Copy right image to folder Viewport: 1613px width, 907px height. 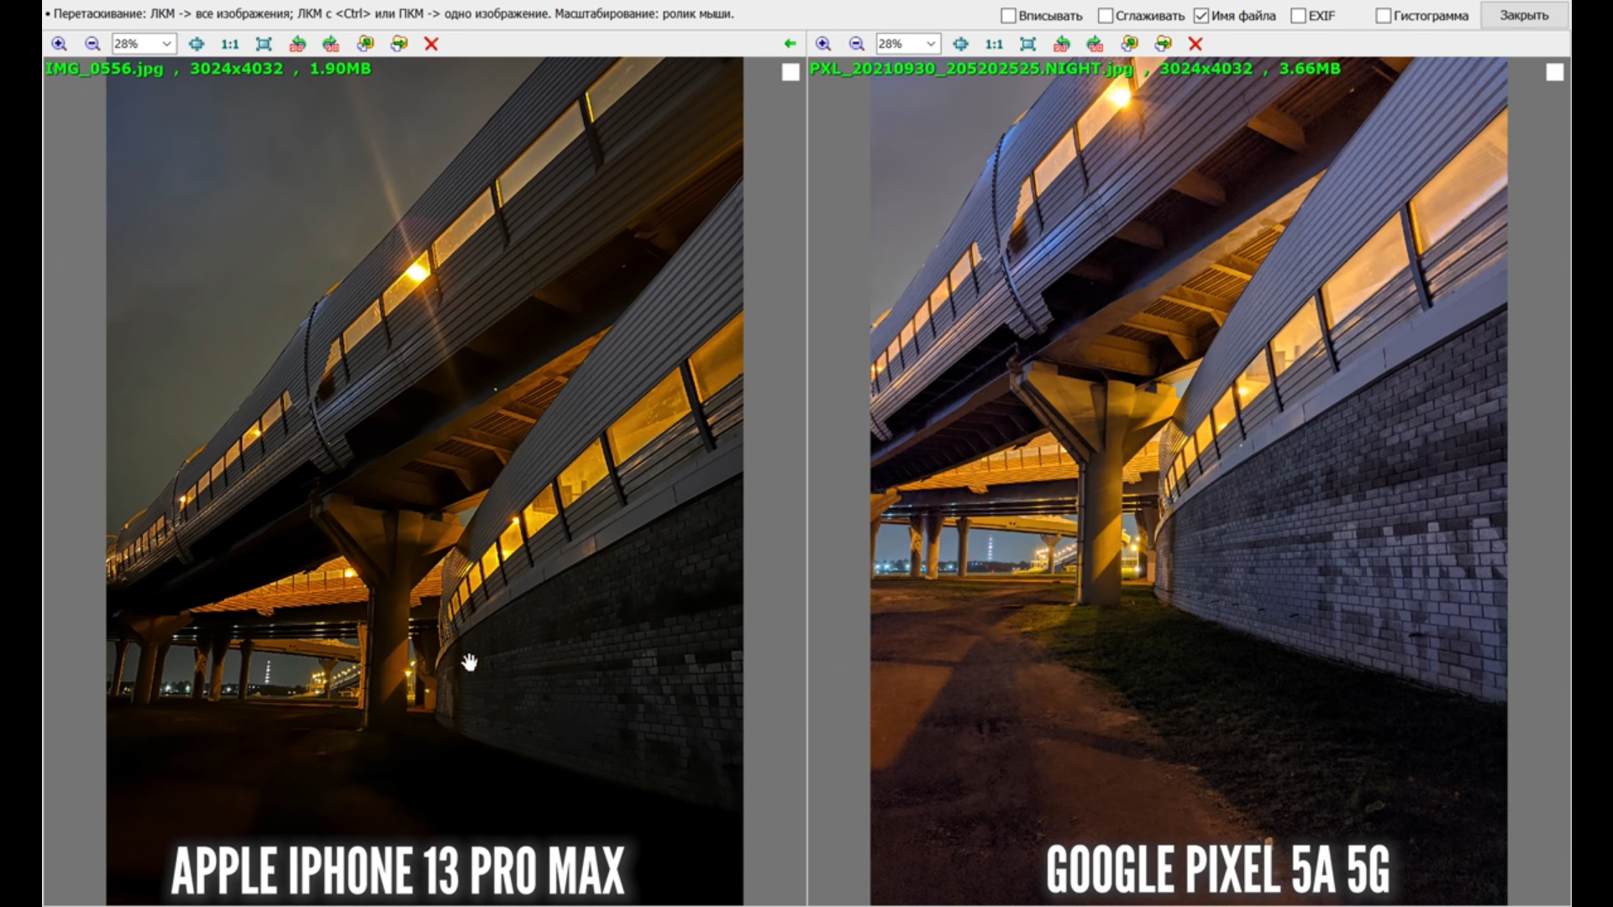(x=1130, y=44)
